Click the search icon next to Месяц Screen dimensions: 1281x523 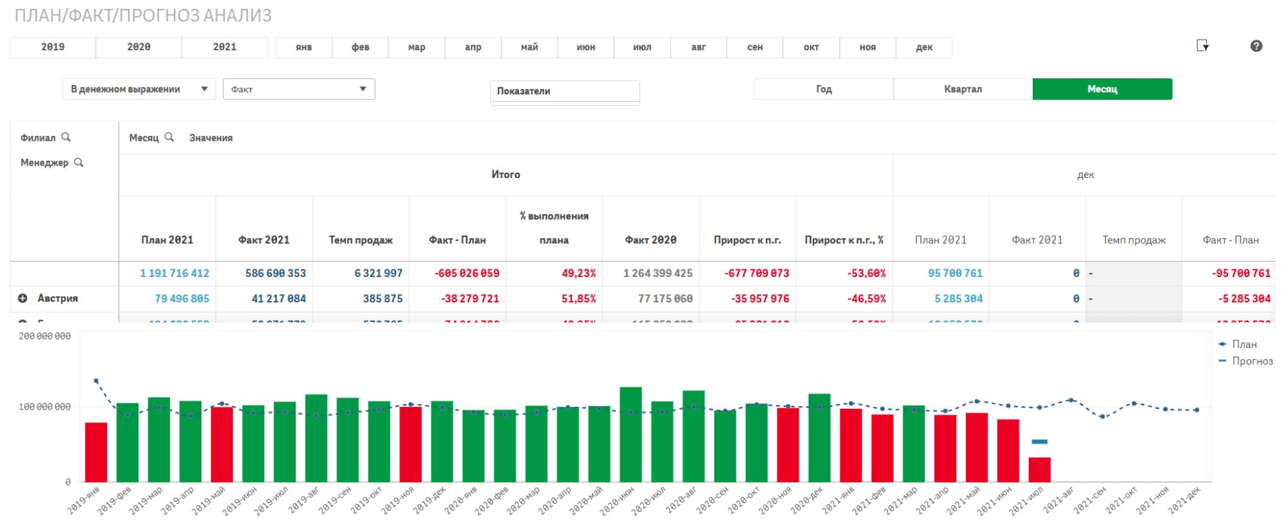pos(169,137)
